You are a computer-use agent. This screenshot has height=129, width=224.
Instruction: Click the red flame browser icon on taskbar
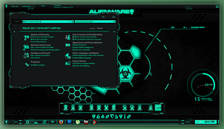pyautogui.click(x=94, y=122)
